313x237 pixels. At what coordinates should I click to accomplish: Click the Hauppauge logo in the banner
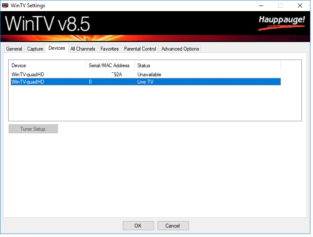click(x=282, y=23)
